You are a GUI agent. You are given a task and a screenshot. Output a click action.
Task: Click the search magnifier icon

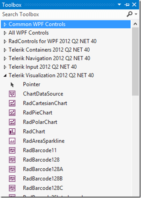[129, 14]
